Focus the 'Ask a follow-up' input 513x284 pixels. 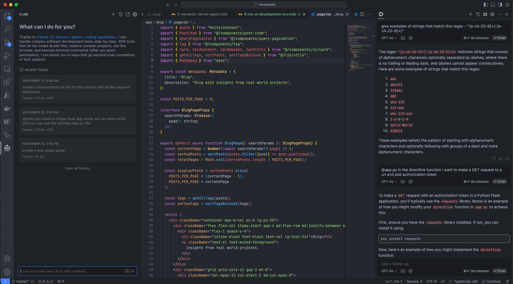pos(444,264)
